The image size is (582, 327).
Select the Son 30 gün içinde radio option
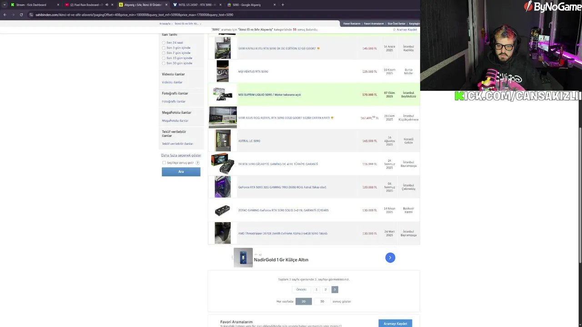164,63
